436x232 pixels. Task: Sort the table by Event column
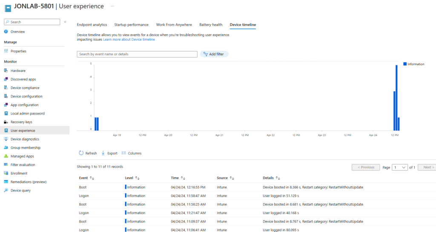pos(92,178)
